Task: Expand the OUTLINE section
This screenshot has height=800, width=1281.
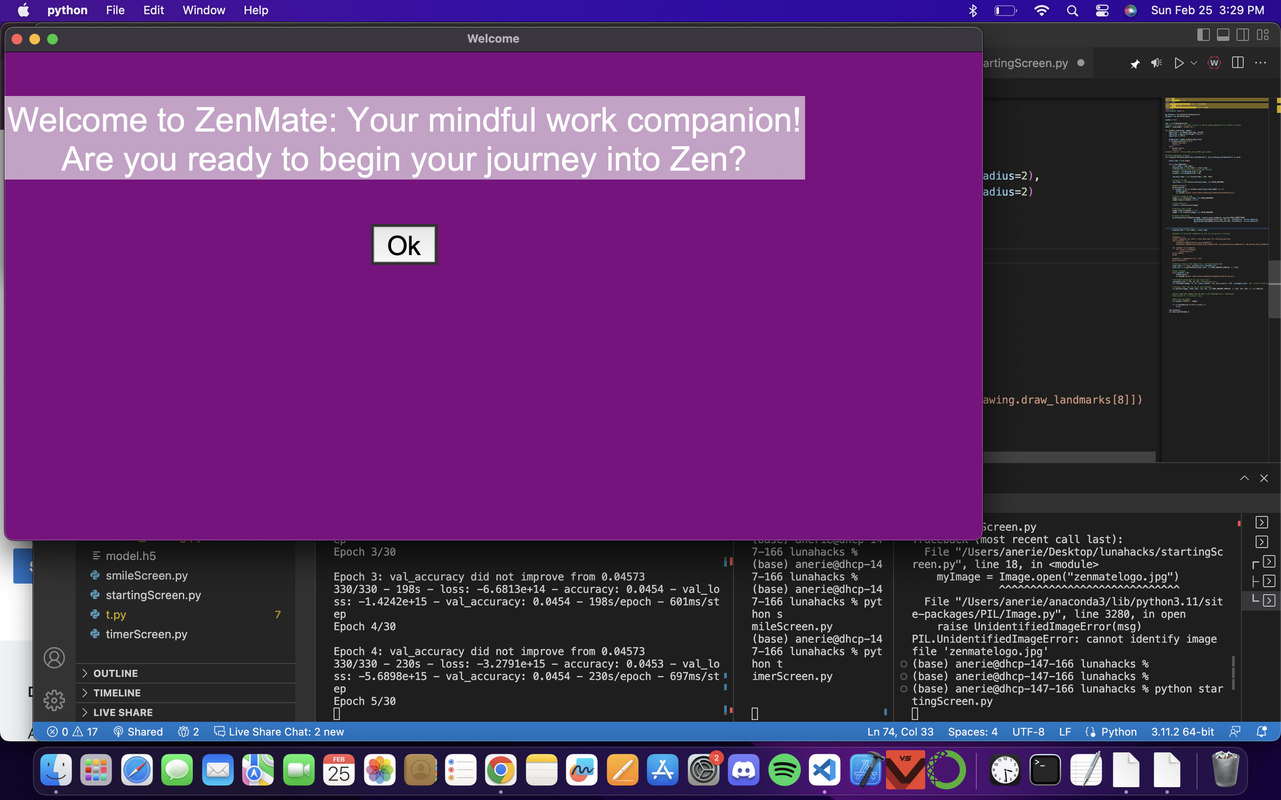Action: pos(115,673)
